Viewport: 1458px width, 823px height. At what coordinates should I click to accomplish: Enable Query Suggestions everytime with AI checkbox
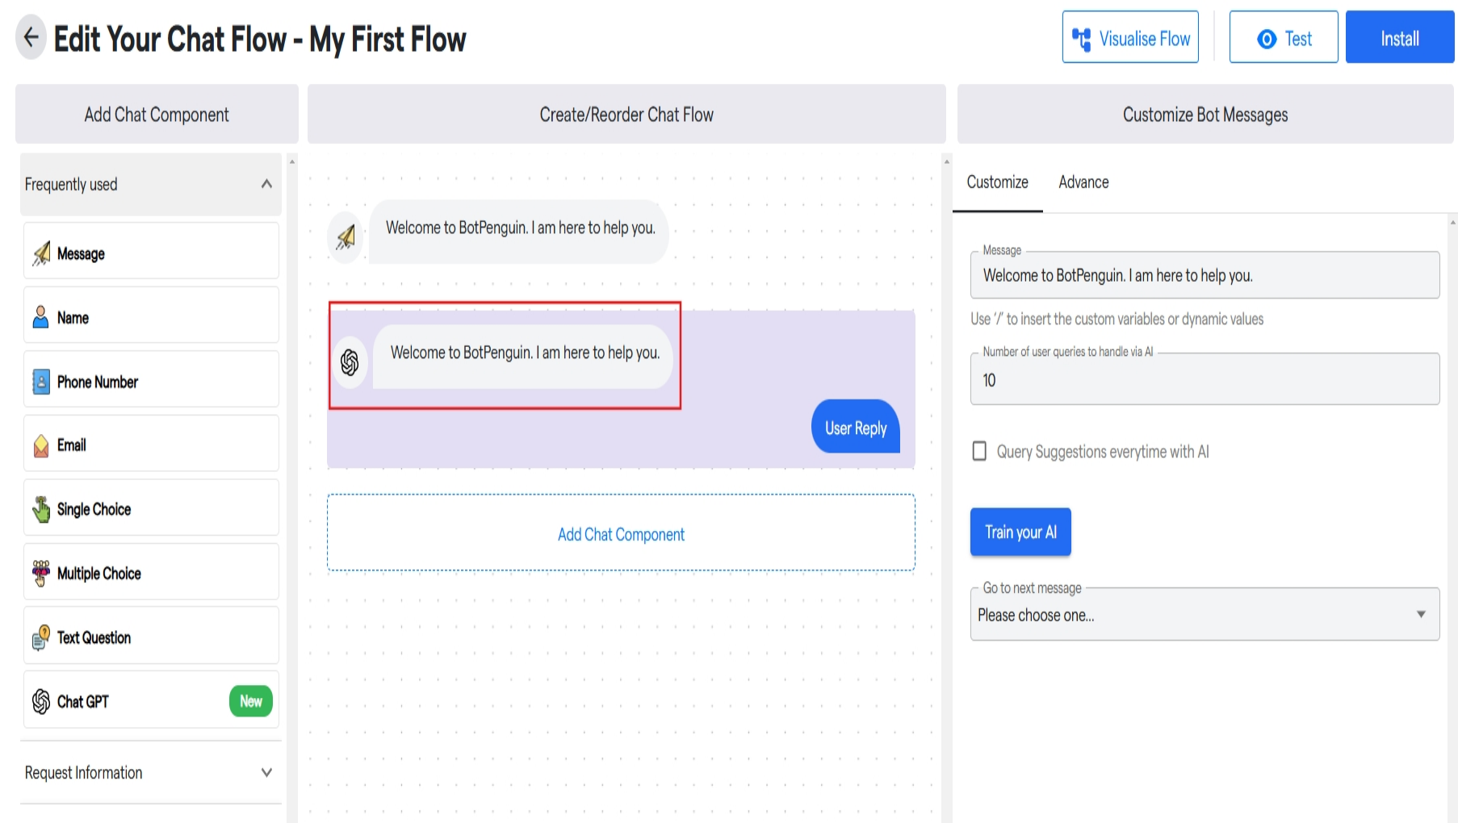click(979, 451)
